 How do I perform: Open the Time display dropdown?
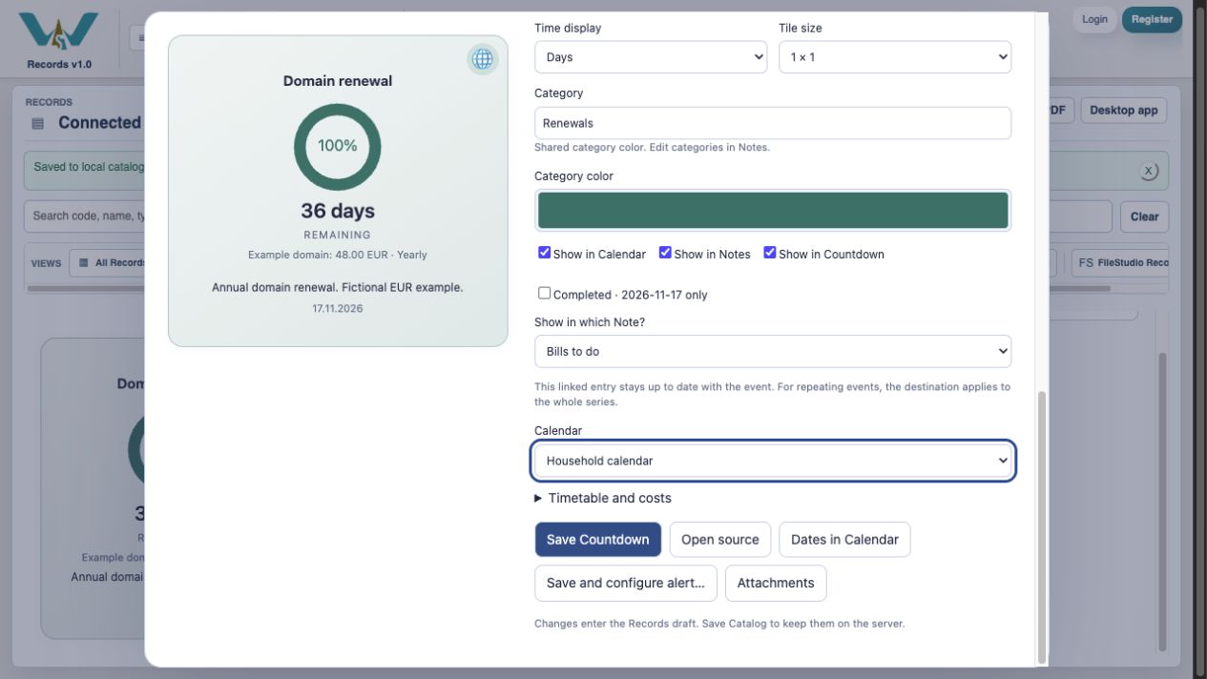pos(651,57)
